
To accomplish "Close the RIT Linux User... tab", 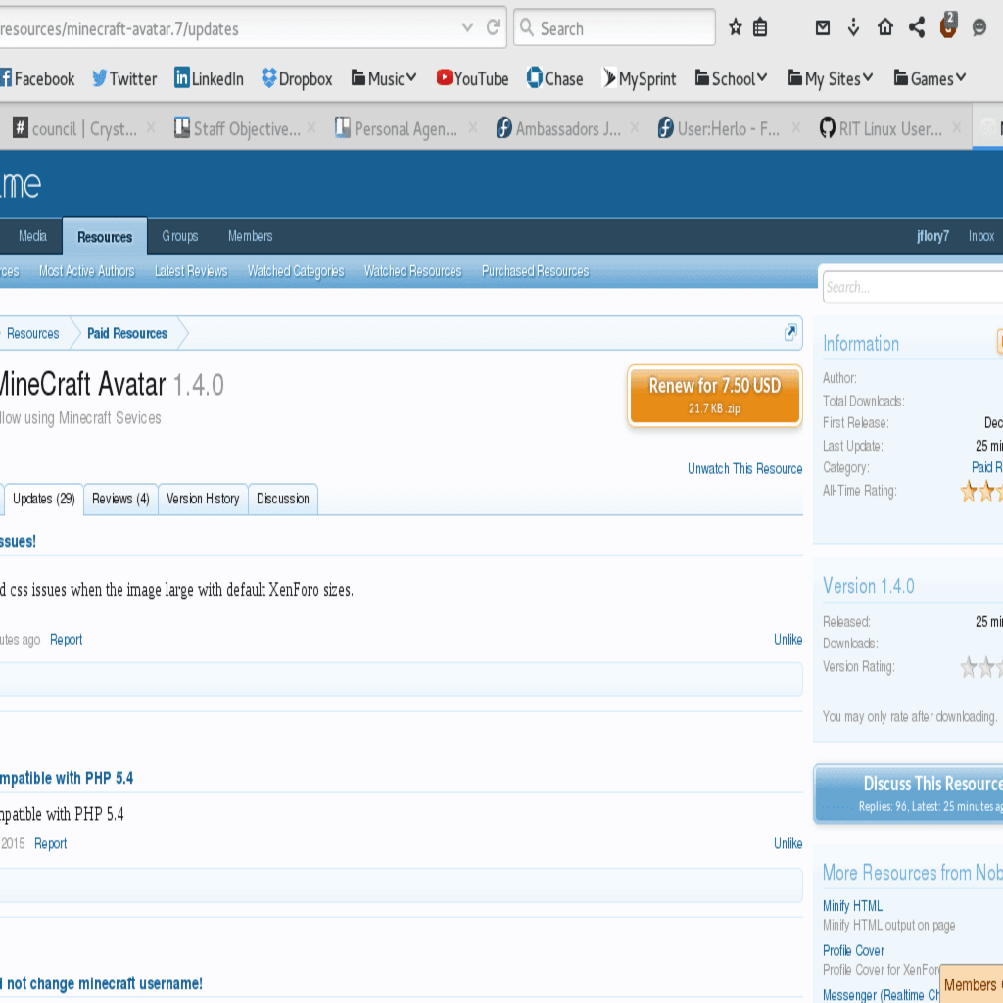I will pyautogui.click(x=956, y=128).
